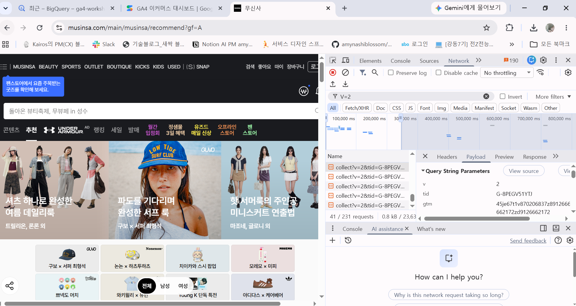Image resolution: width=576 pixels, height=306 pixels.
Task: Filter requests by JS type
Action: 410,108
